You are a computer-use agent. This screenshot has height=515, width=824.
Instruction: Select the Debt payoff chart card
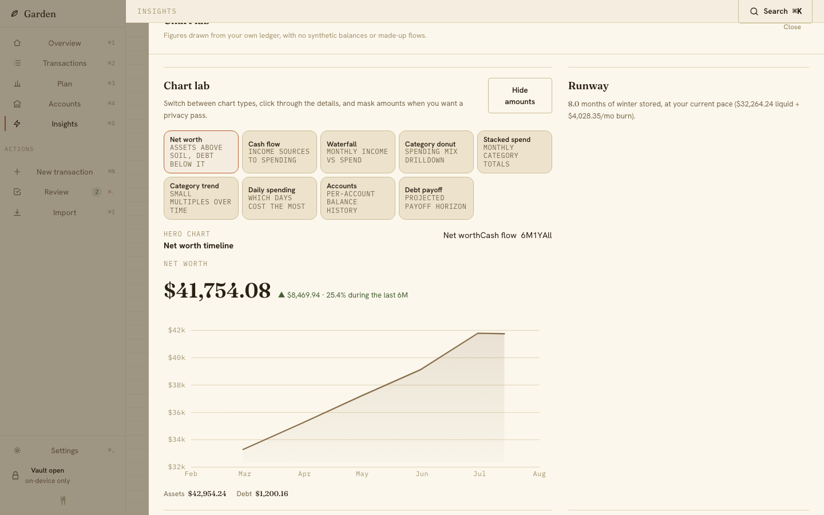click(x=436, y=198)
